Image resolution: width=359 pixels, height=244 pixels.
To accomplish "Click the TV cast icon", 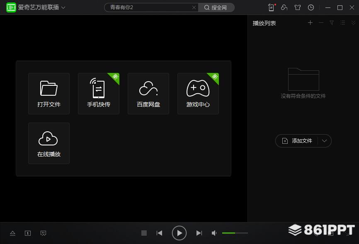I will (x=43, y=233).
